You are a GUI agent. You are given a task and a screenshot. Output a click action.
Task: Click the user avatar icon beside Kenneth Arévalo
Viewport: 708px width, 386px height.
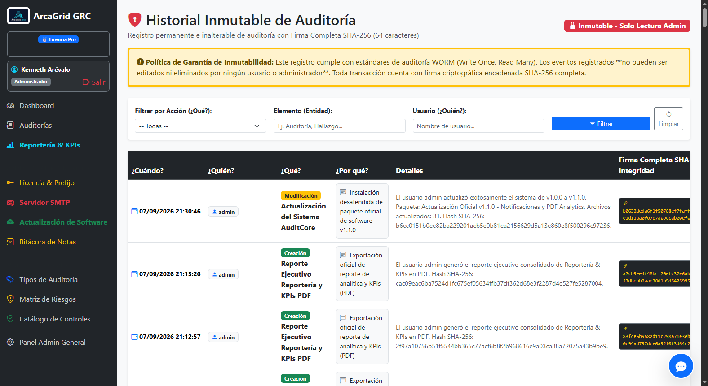click(14, 69)
